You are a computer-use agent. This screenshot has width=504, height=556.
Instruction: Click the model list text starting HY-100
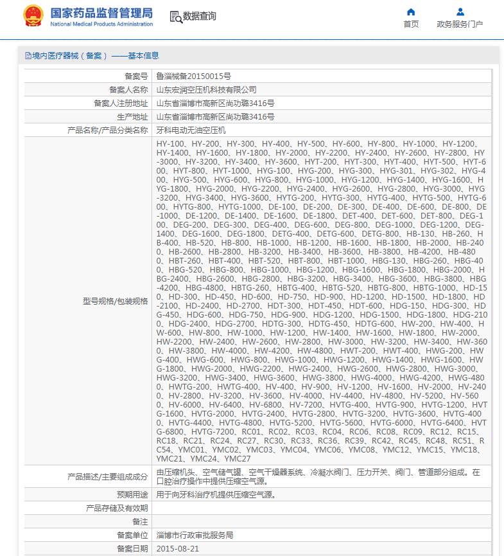[x=322, y=301]
